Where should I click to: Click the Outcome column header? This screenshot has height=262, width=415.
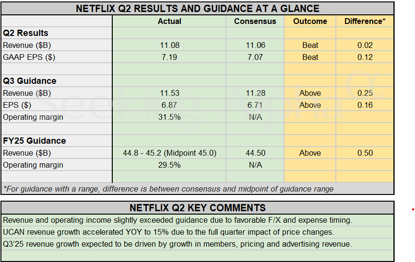coord(310,21)
